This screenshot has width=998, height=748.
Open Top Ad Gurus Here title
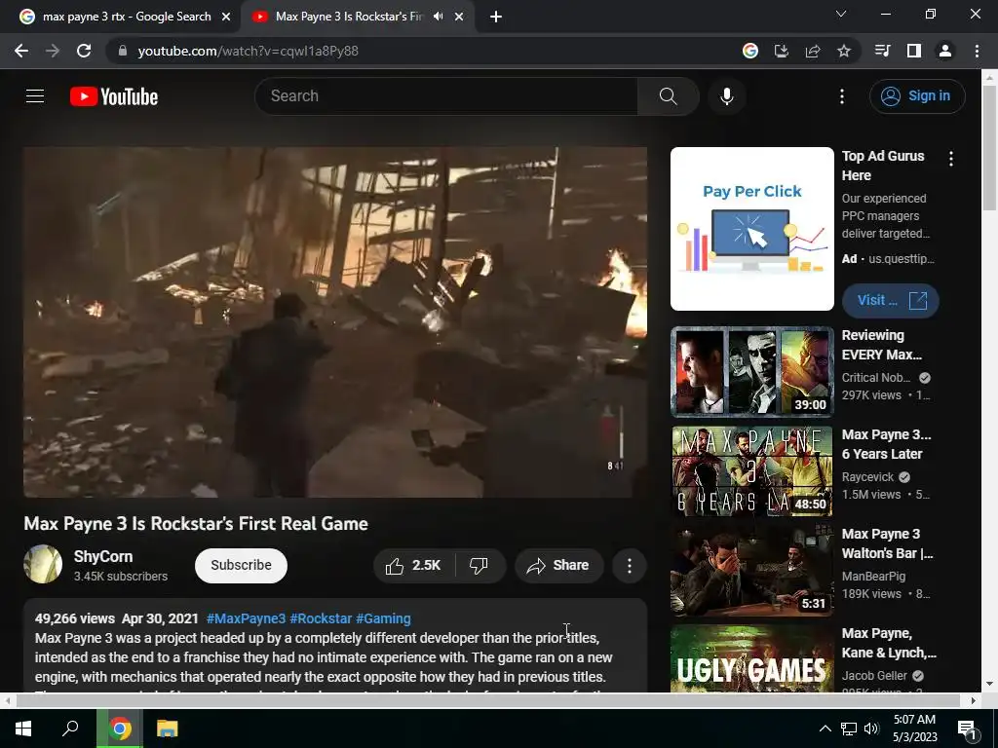tap(883, 166)
